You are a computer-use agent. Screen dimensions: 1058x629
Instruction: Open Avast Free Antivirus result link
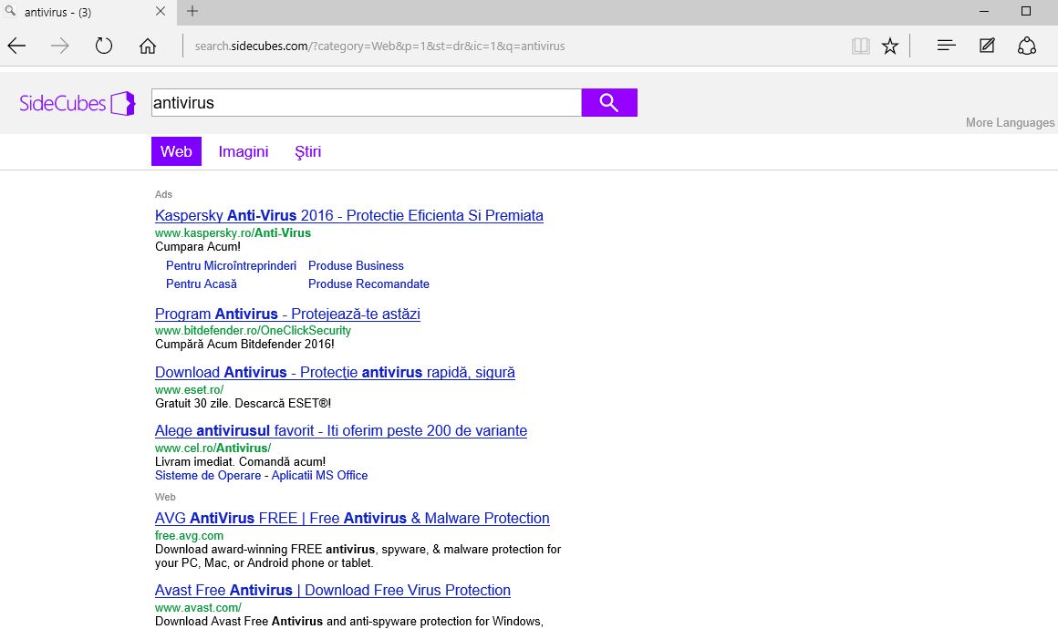333,591
